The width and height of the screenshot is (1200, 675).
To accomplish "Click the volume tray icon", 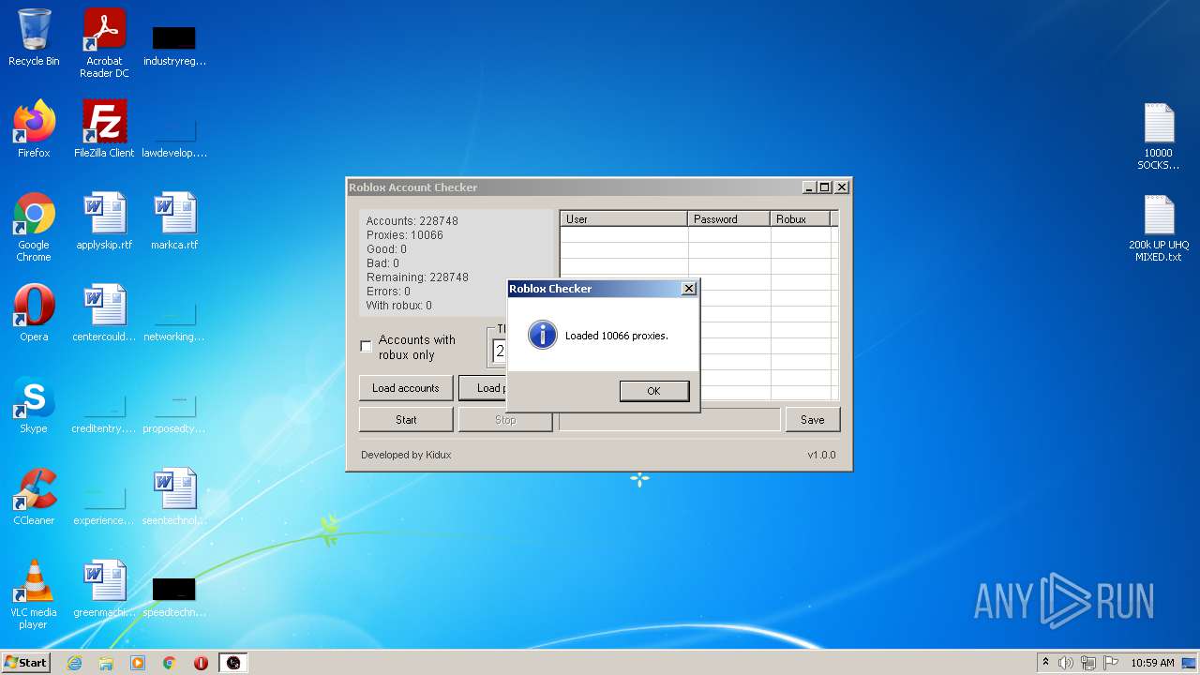I will (x=1066, y=663).
